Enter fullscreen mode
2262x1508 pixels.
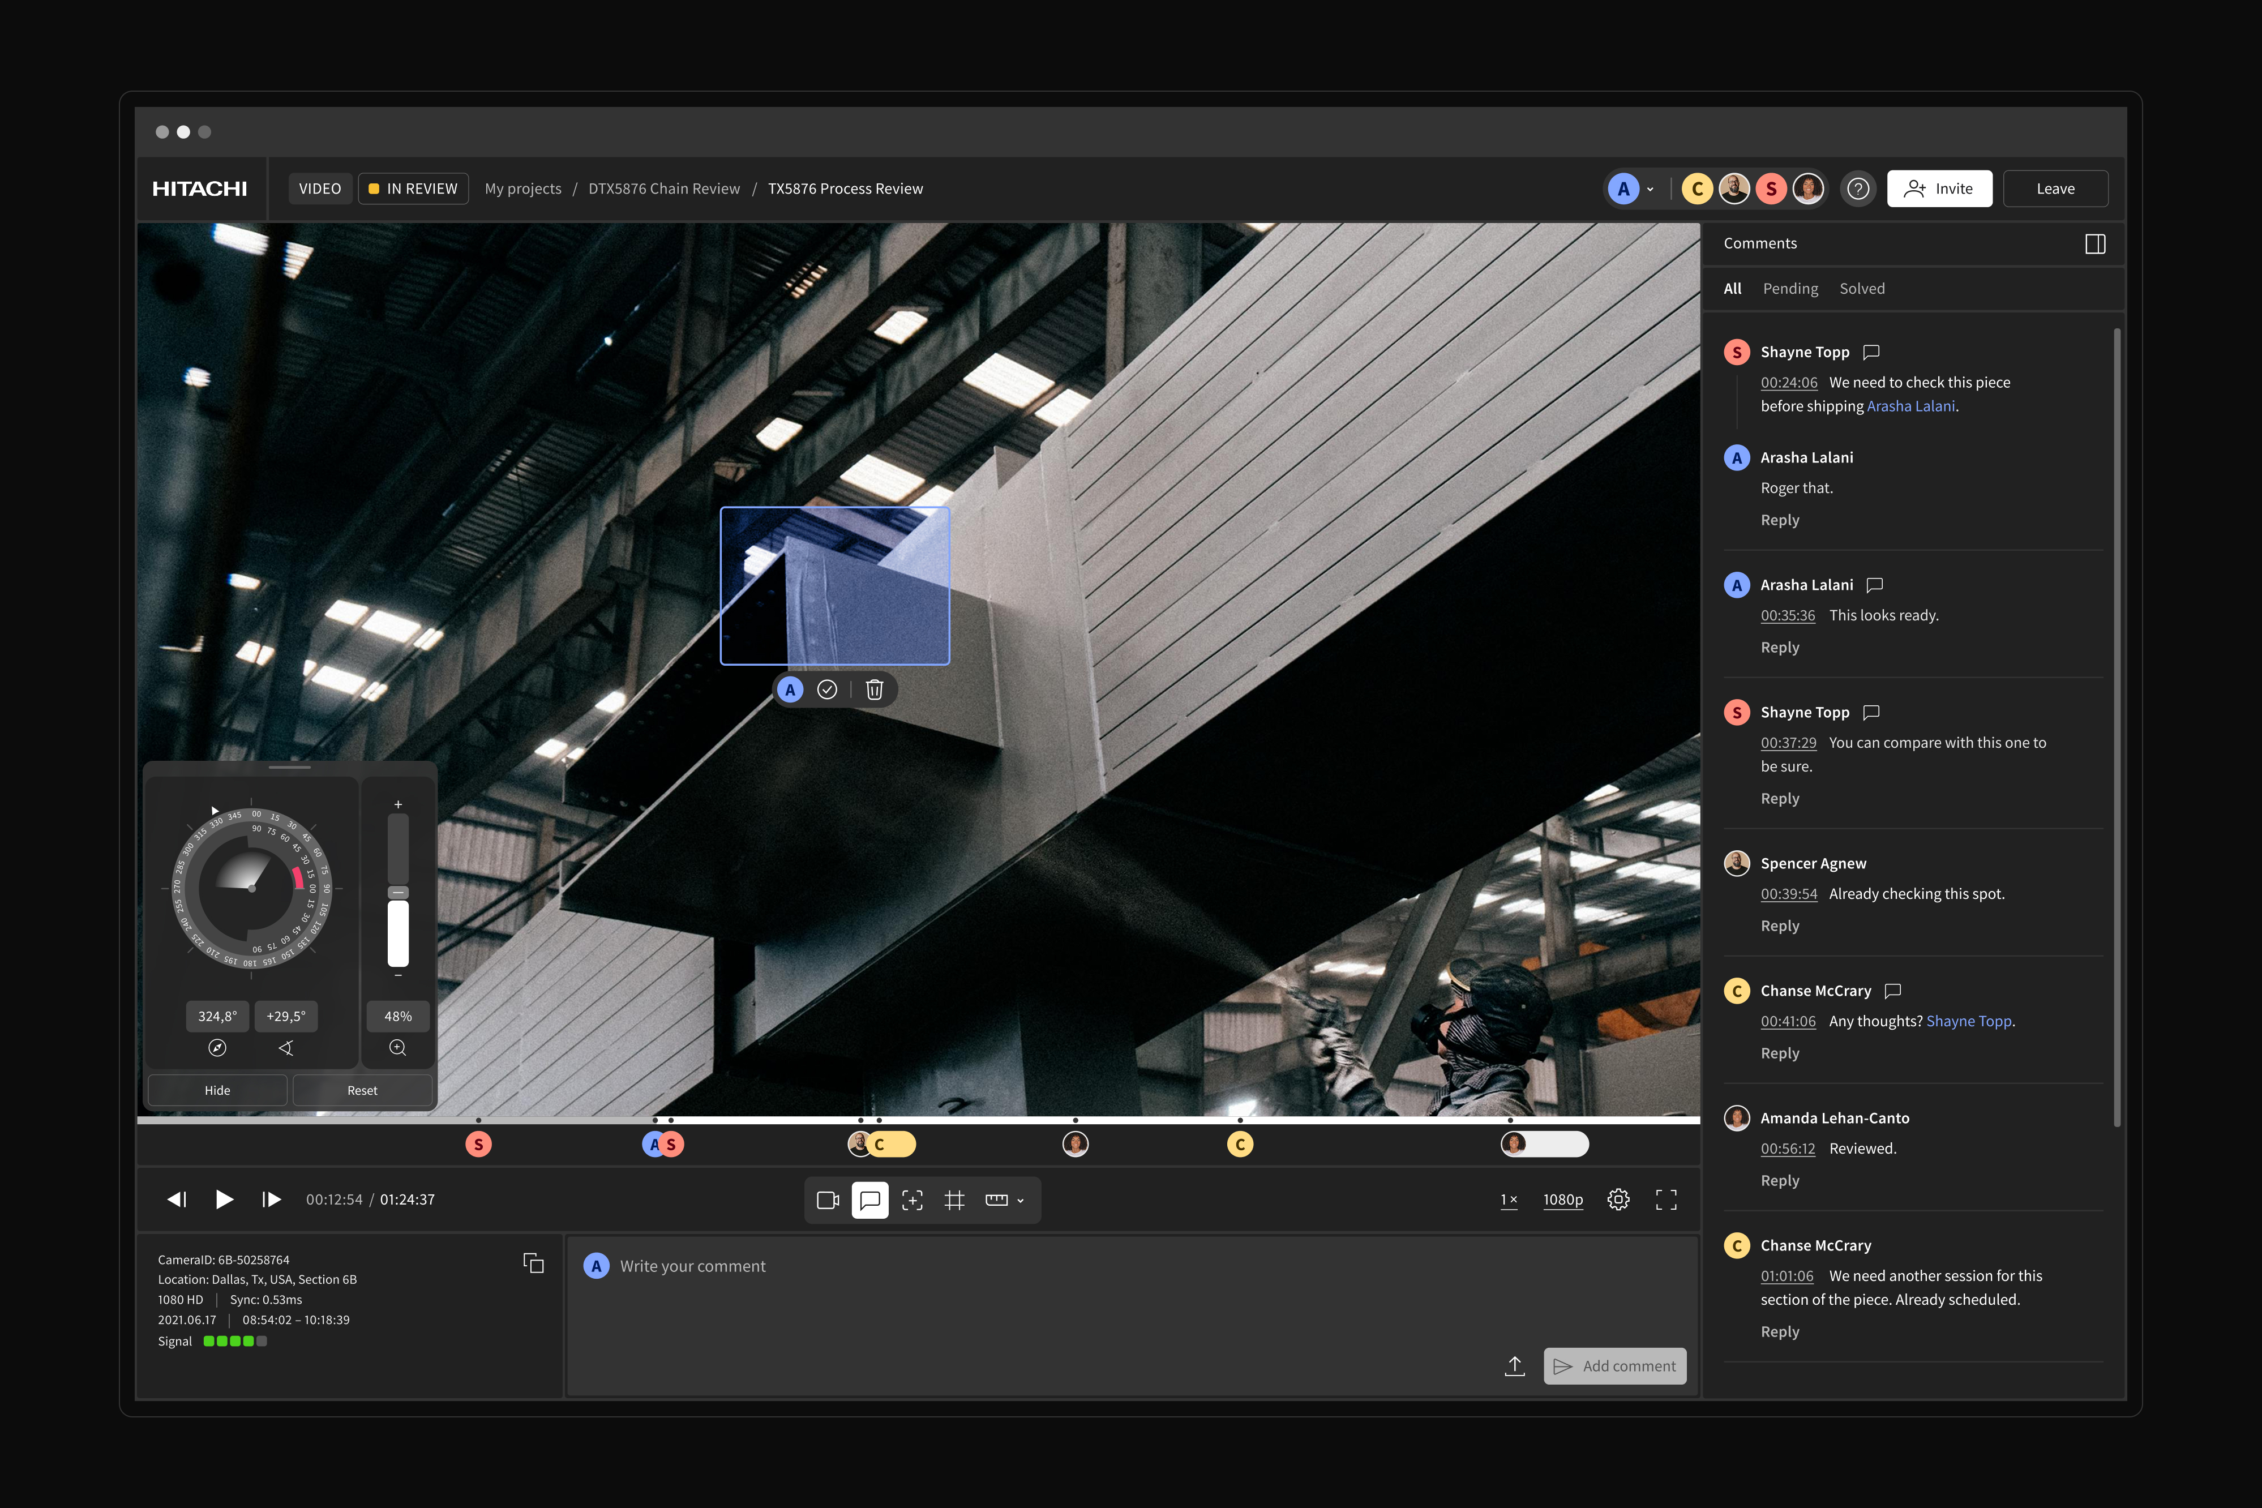[1666, 1199]
